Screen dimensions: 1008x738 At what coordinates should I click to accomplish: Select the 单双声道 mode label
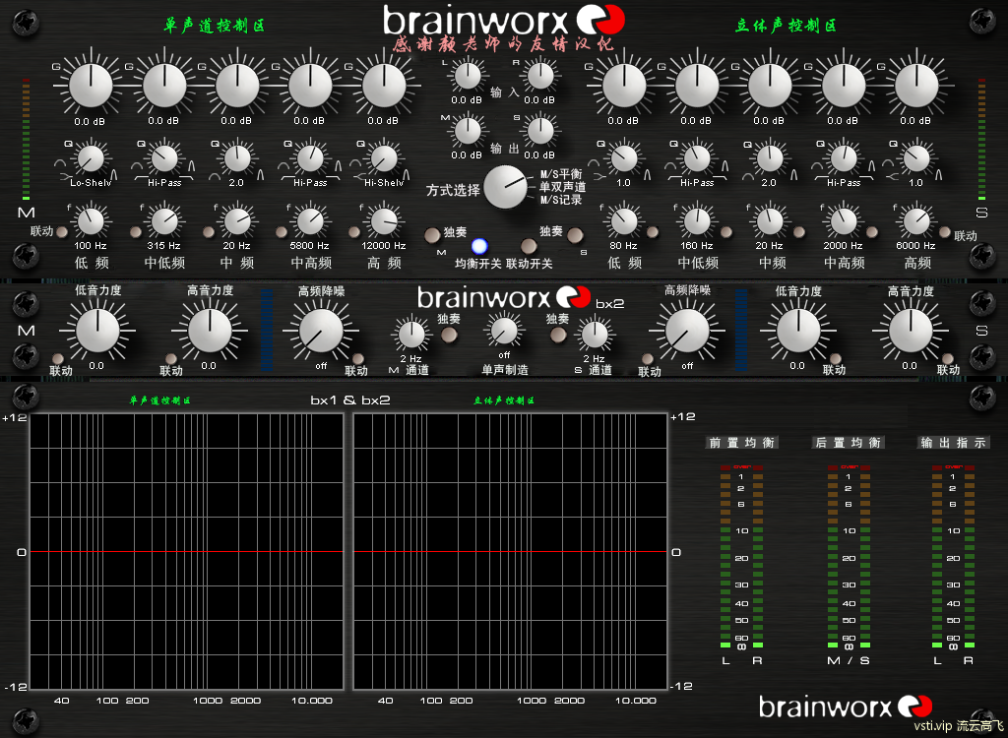562,187
